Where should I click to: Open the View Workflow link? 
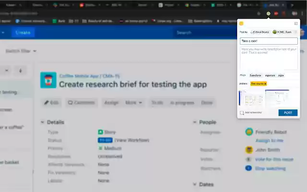pyautogui.click(x=132, y=140)
